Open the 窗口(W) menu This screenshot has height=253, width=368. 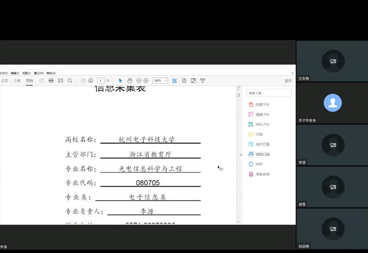(39, 73)
